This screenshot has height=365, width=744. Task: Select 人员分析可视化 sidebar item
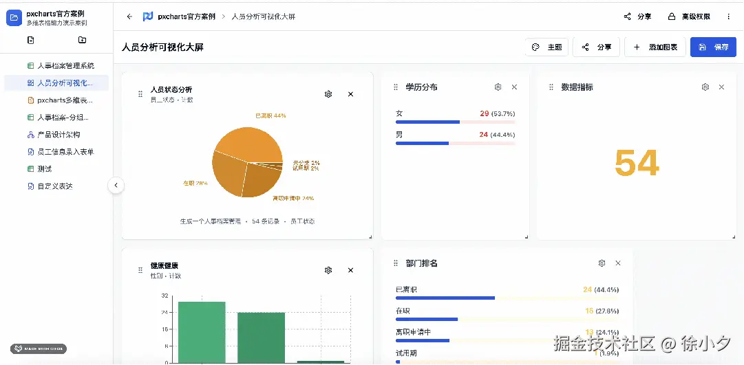point(56,83)
